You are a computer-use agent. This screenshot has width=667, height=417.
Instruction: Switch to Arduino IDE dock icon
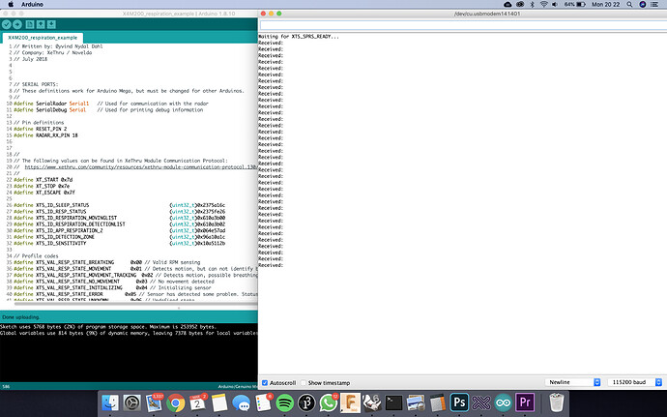tap(504, 402)
